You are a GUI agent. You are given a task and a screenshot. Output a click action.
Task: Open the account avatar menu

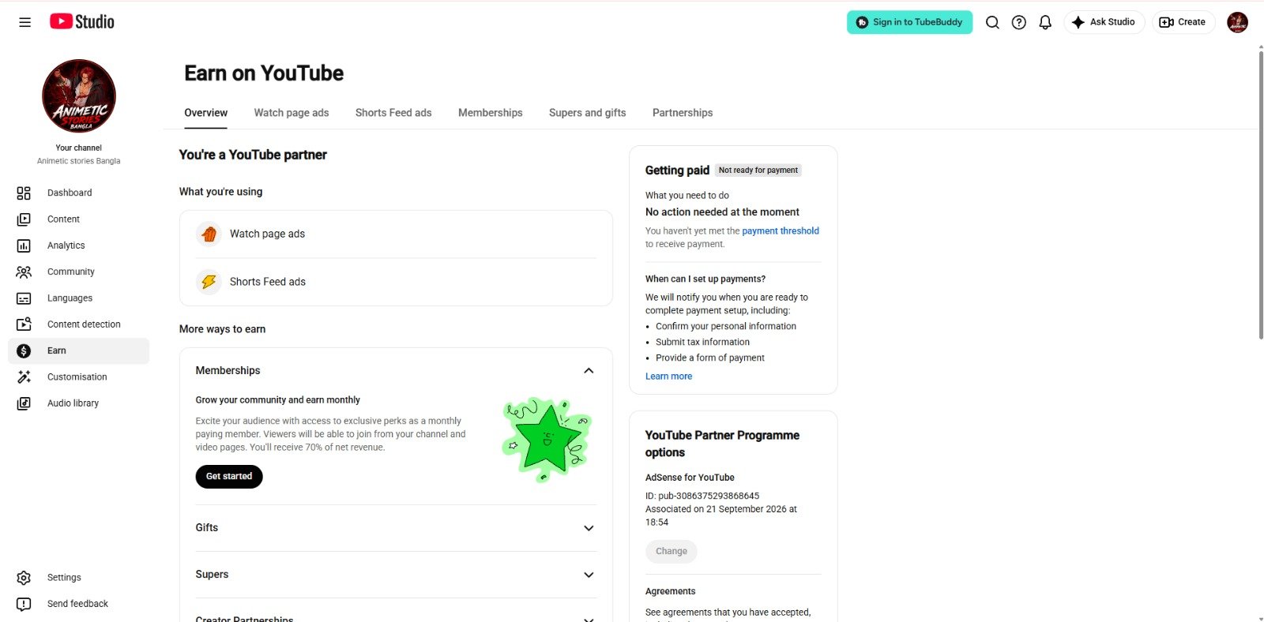1237,22
